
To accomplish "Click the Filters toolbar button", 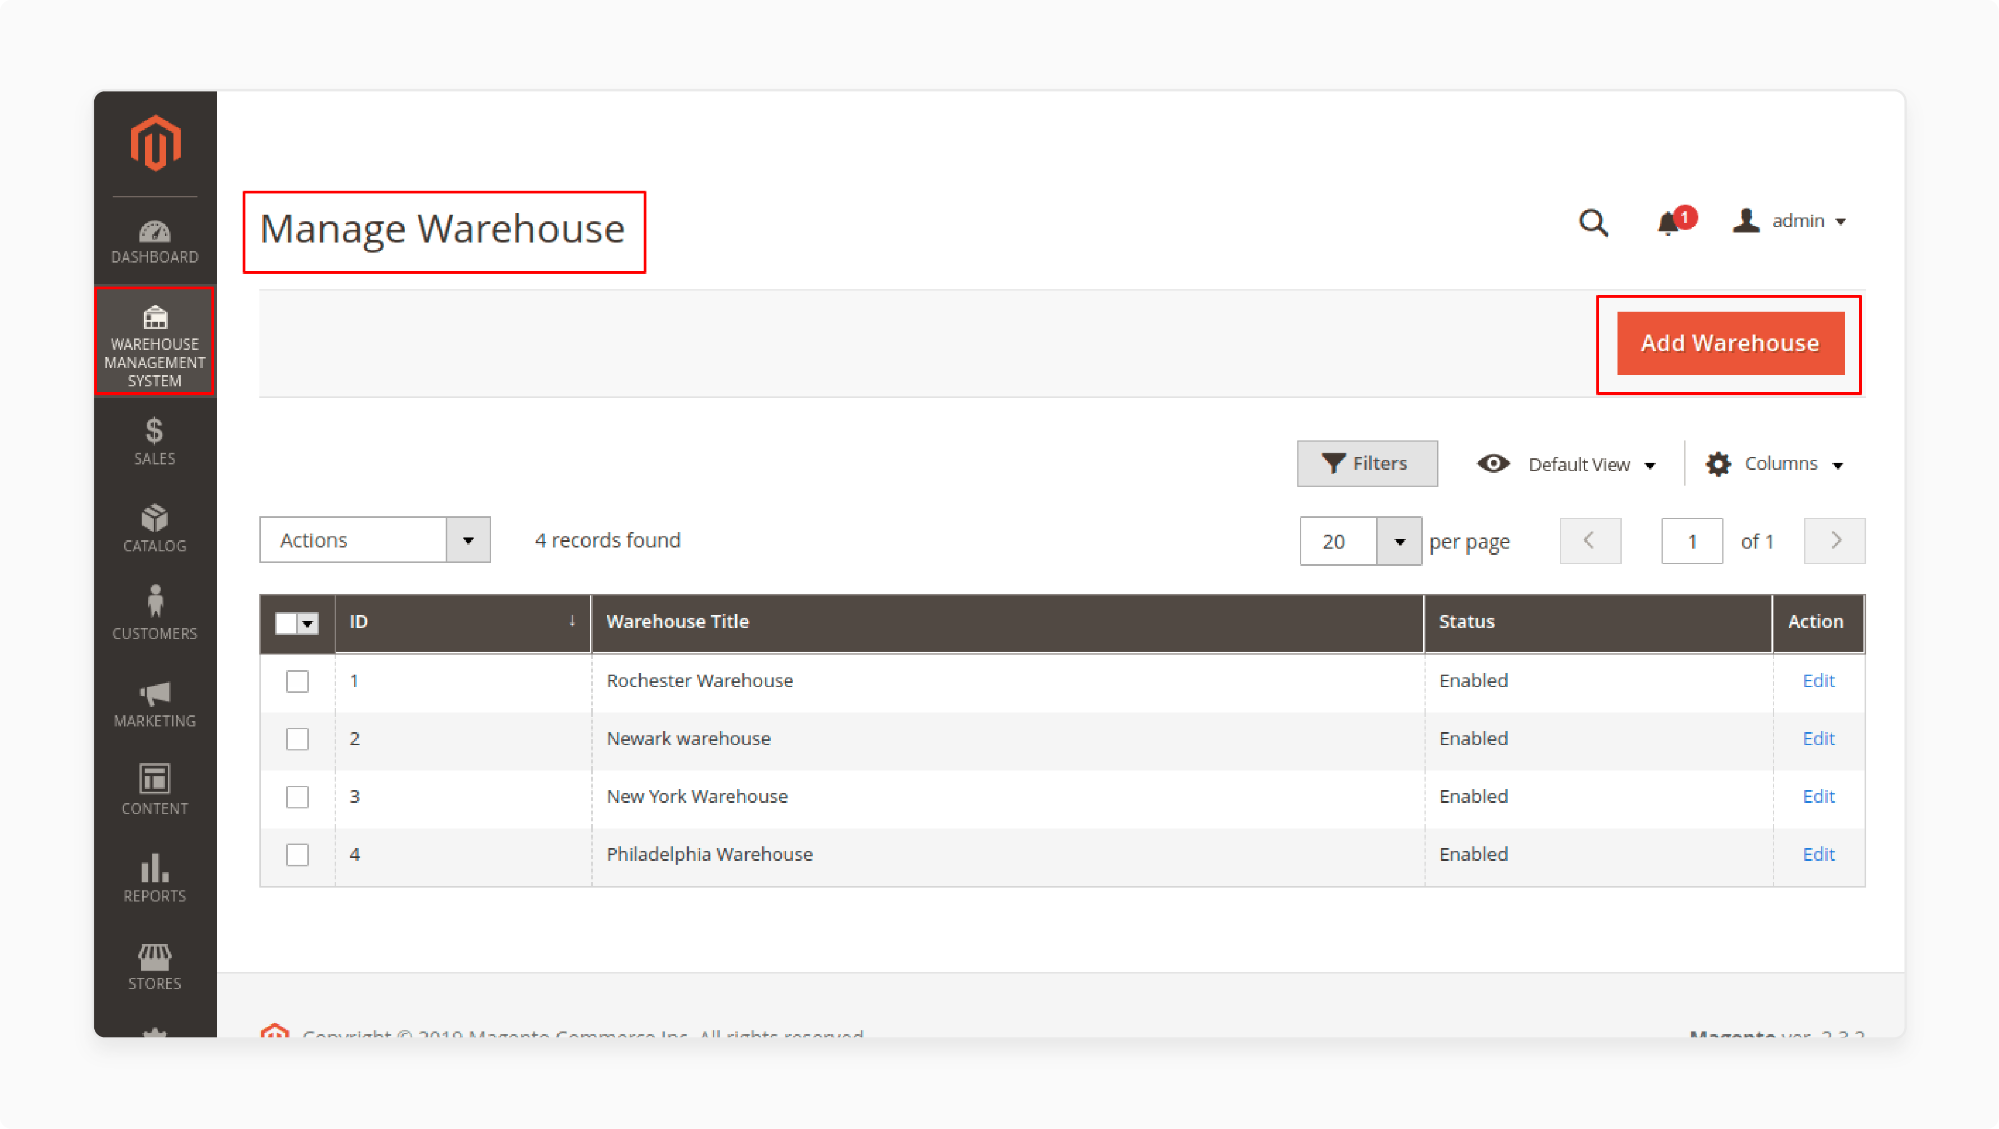I will (1365, 462).
